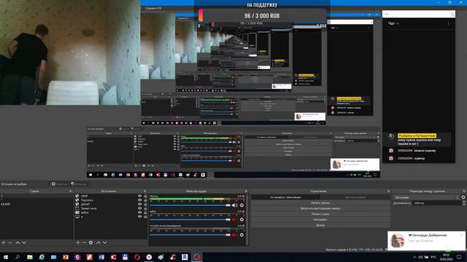The image size is (467, 262).
Task: Open the Леонардо Дайвинчик notification
Action: pyautogui.click(x=426, y=240)
